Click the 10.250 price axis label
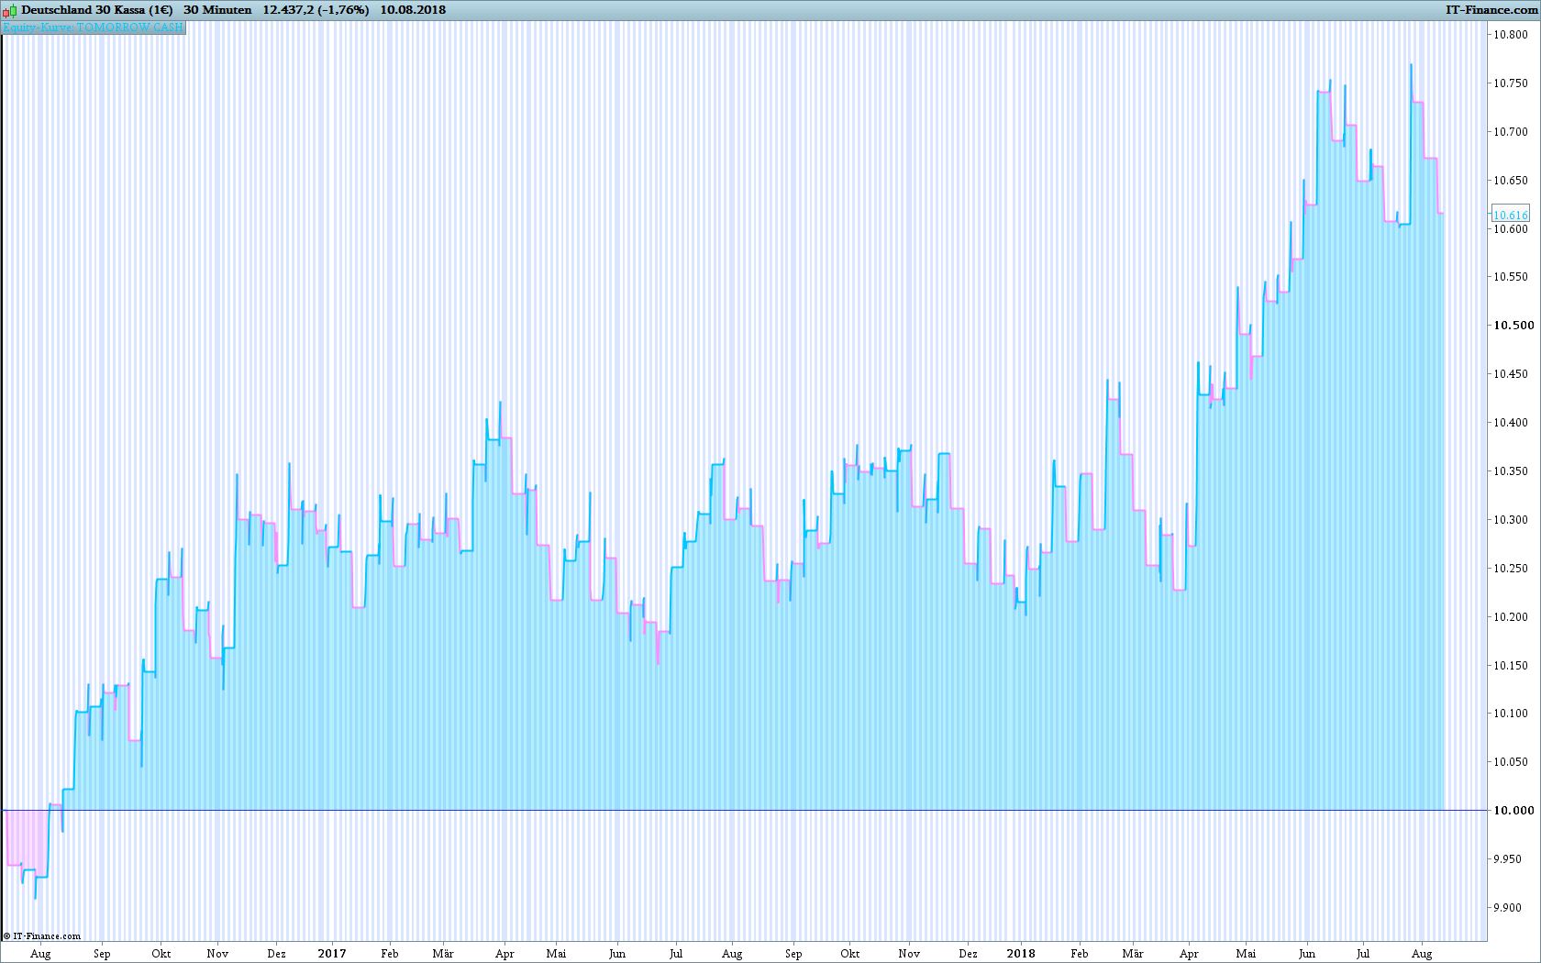 [1511, 569]
